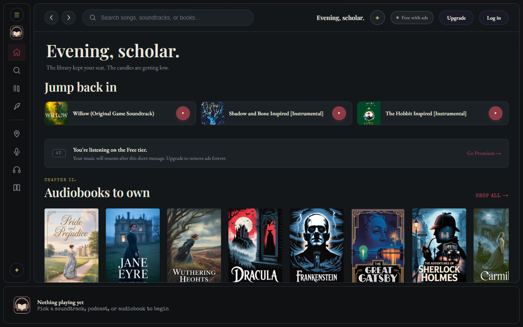
Task: Click the 'Audiobooks to own' heading
Action: [x=97, y=193]
